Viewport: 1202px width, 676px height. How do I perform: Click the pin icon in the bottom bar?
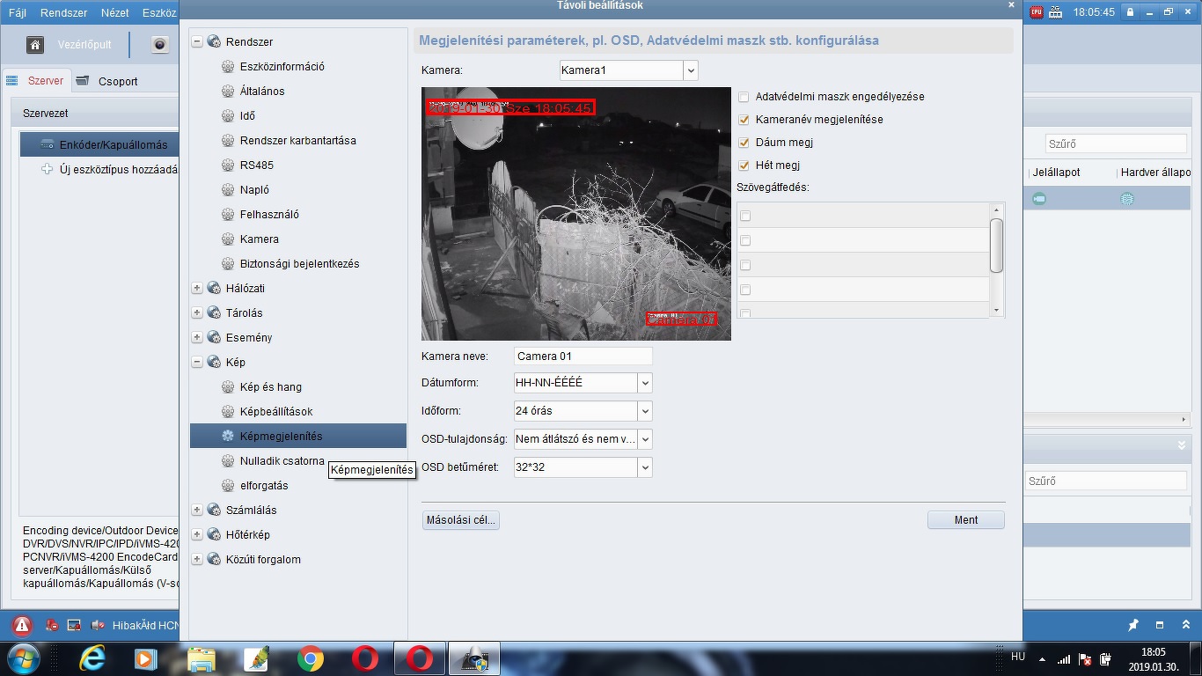coord(1133,625)
